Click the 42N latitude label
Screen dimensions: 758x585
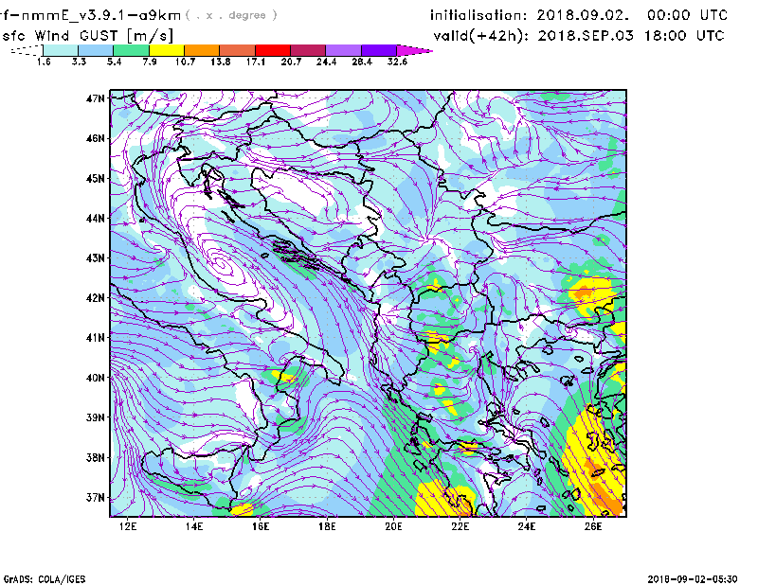95,298
